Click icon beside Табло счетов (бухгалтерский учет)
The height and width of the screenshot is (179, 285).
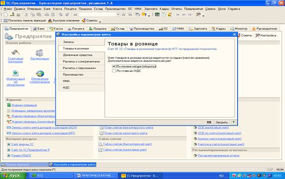100,144
